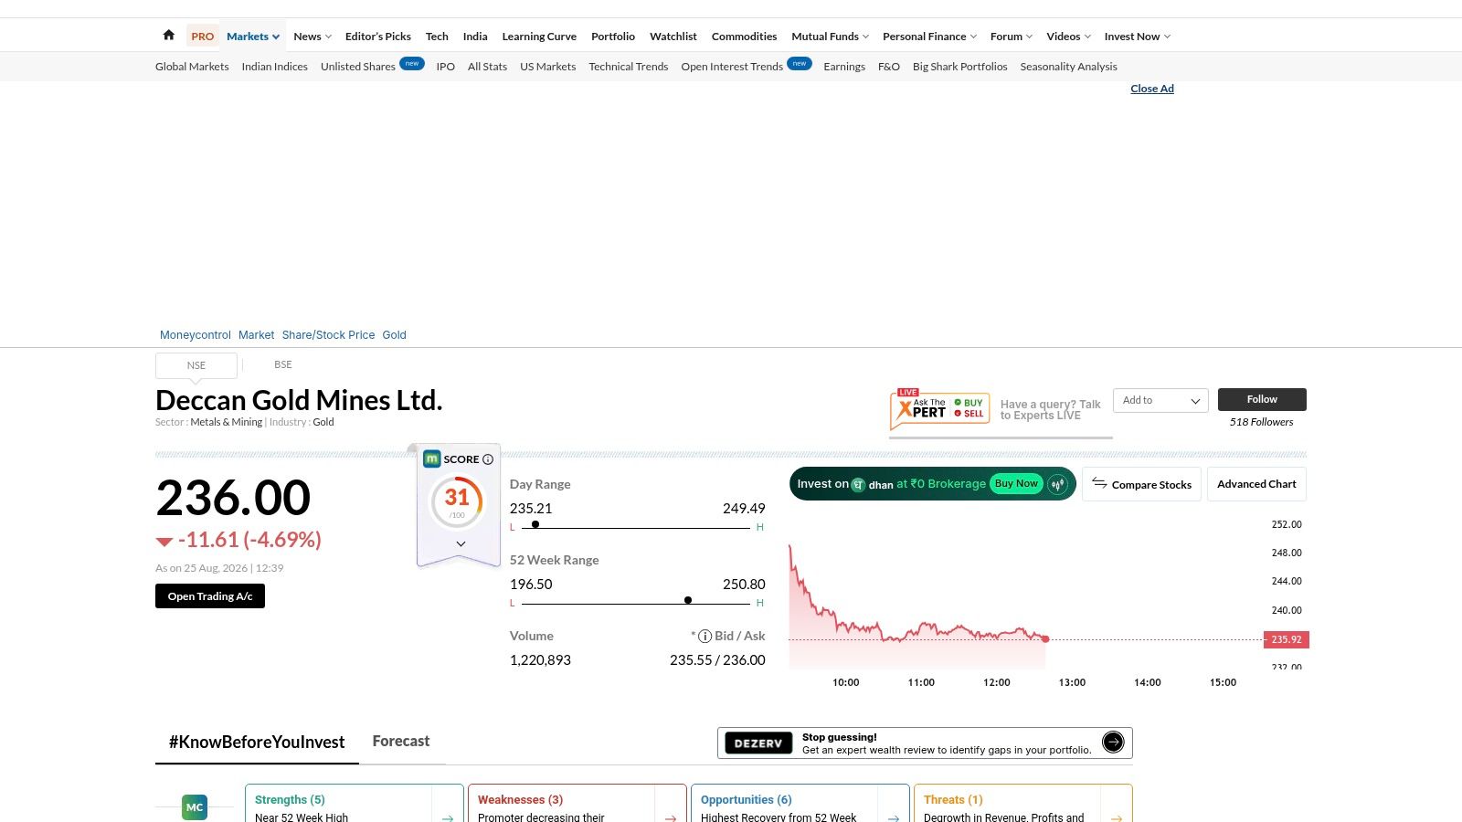
Task: Click the Open Trading A/c button
Action: 210,596
